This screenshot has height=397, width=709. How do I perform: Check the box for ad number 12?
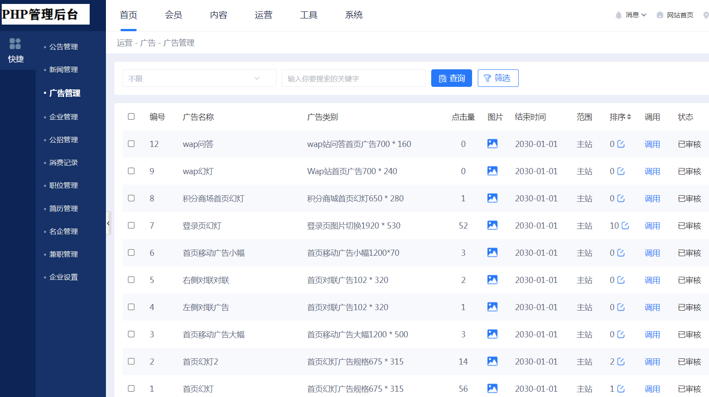[x=131, y=143]
